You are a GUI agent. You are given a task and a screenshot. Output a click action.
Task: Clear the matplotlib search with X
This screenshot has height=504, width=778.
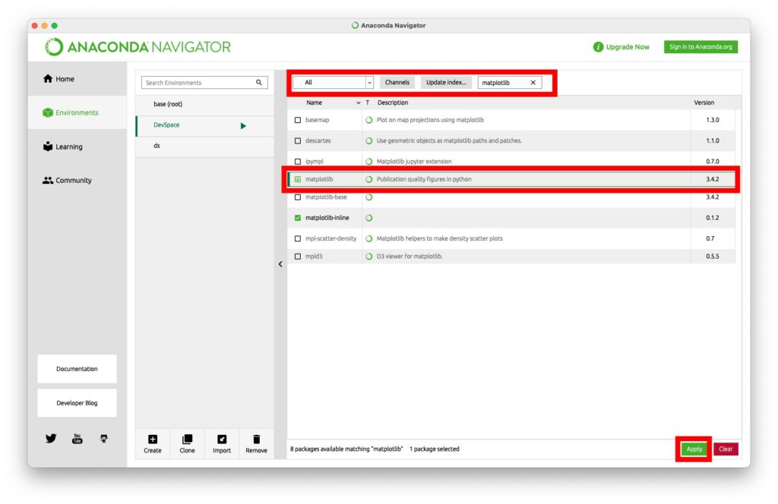[x=533, y=82]
